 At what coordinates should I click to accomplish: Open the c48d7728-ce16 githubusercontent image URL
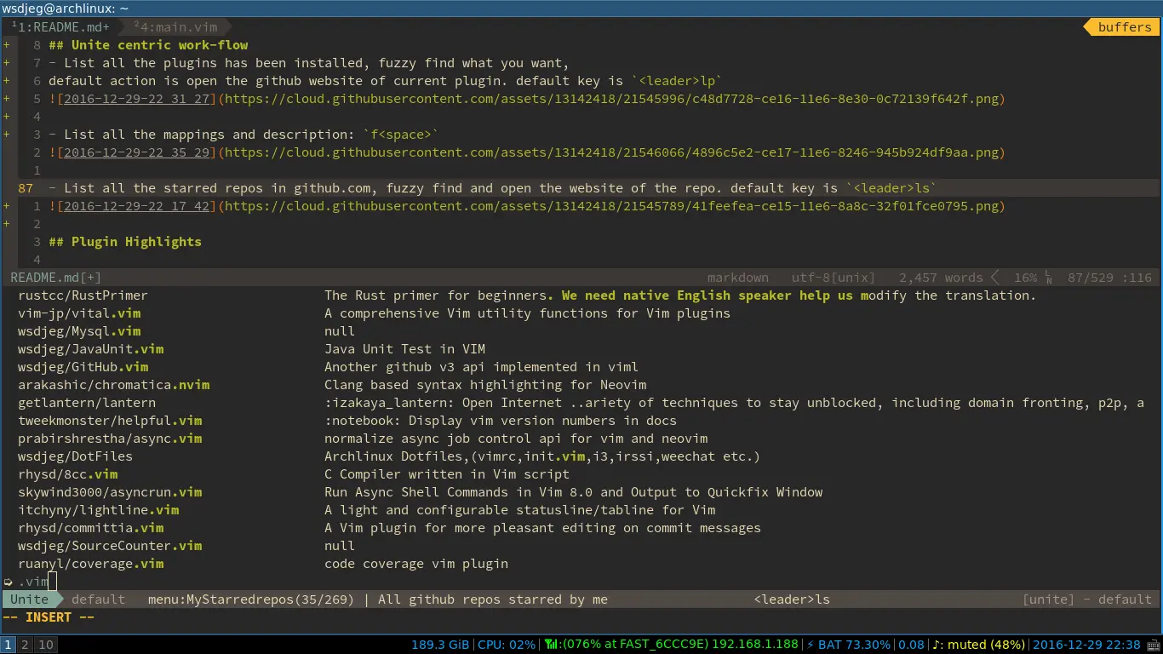[611, 99]
